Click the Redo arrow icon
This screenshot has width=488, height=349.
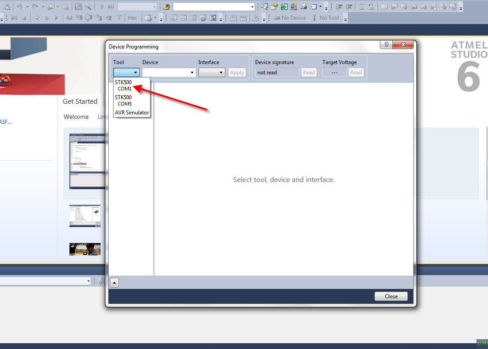35,7
